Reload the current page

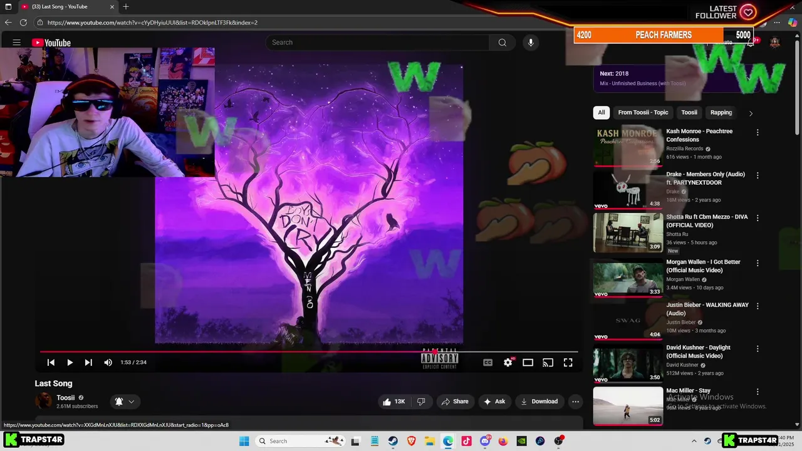pyautogui.click(x=23, y=23)
